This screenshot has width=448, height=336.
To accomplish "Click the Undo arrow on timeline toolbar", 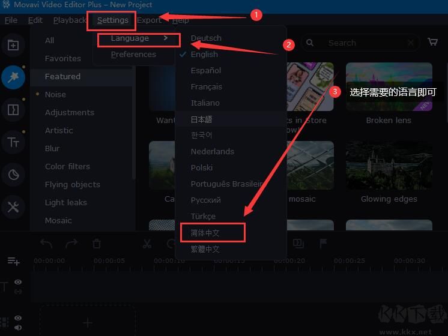I will click(46, 244).
